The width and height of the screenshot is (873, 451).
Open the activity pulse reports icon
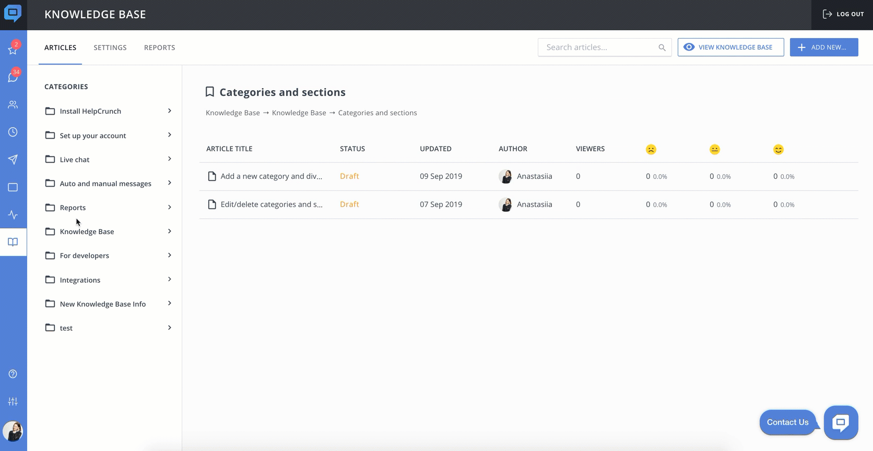click(13, 215)
